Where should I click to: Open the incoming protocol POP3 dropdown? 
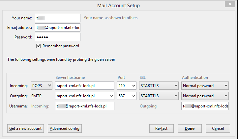tap(41, 86)
